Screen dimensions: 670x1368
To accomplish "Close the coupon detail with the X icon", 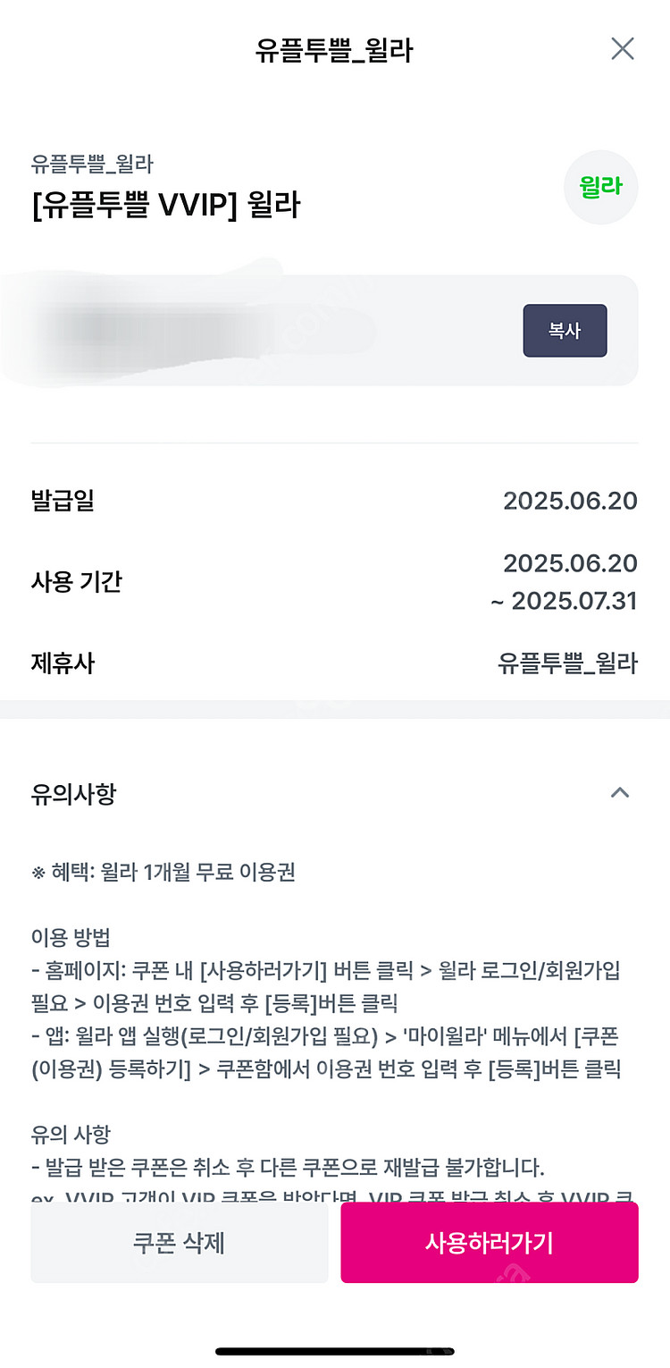I will tap(622, 48).
